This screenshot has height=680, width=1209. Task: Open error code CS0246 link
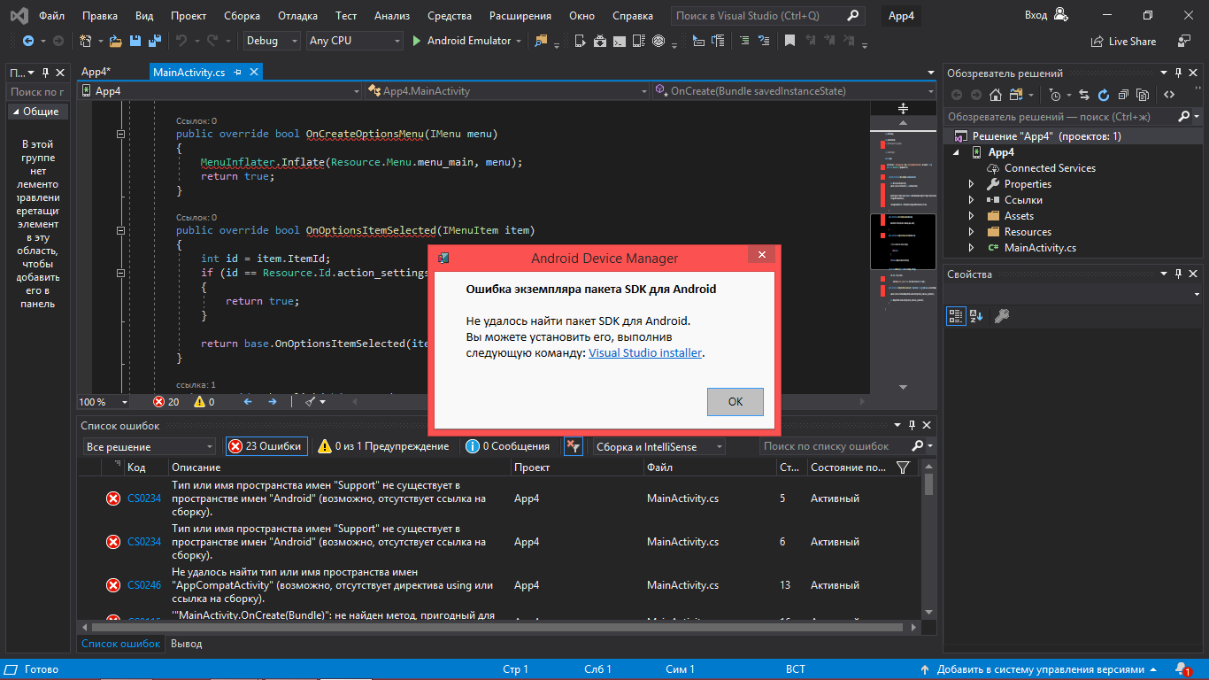144,584
